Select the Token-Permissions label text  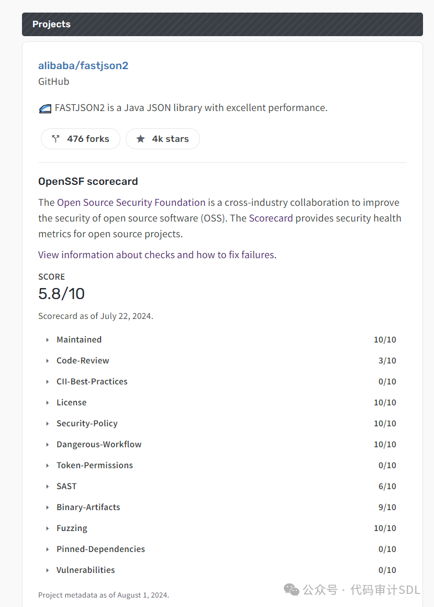coord(95,465)
